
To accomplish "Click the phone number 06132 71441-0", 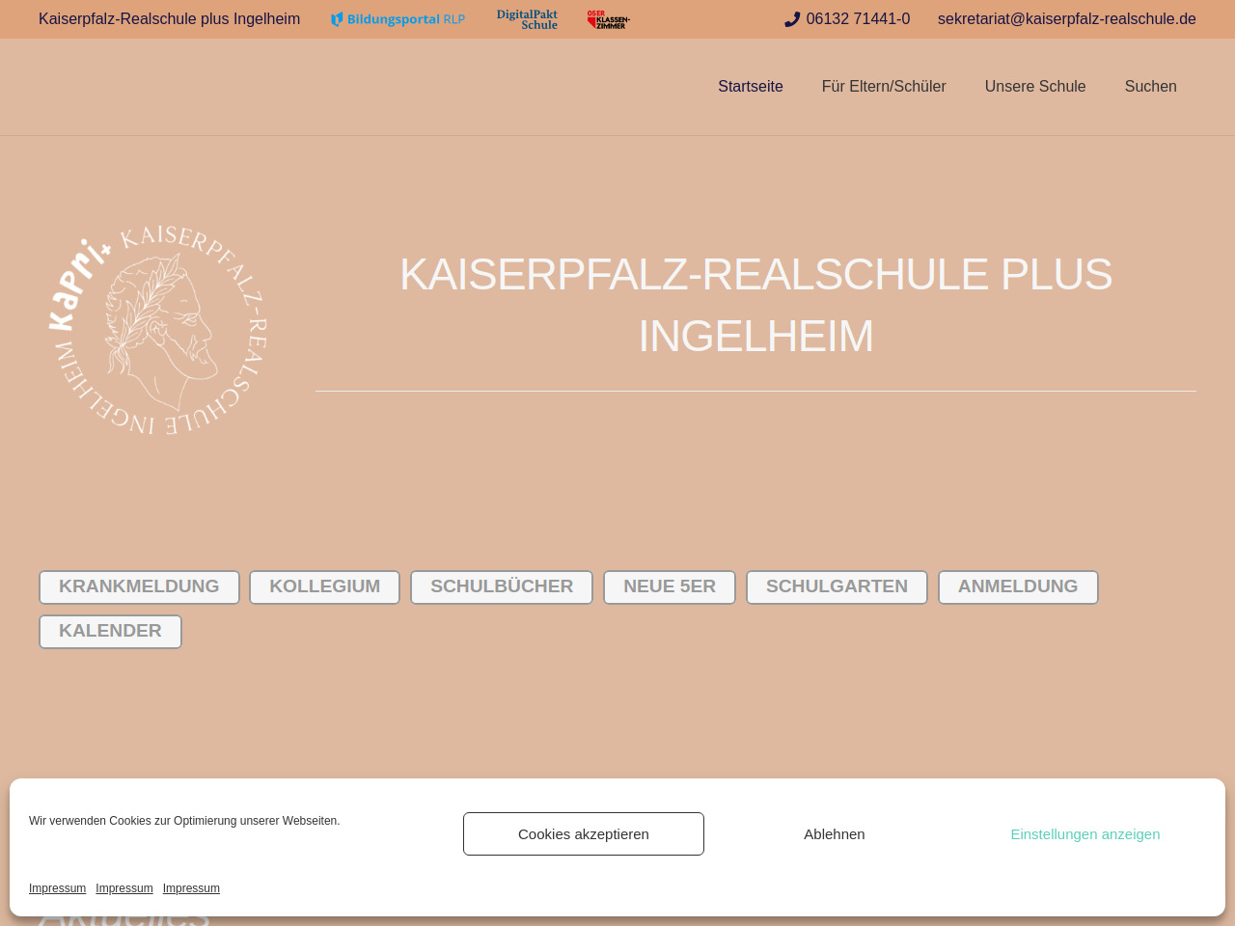I will coord(857,19).
